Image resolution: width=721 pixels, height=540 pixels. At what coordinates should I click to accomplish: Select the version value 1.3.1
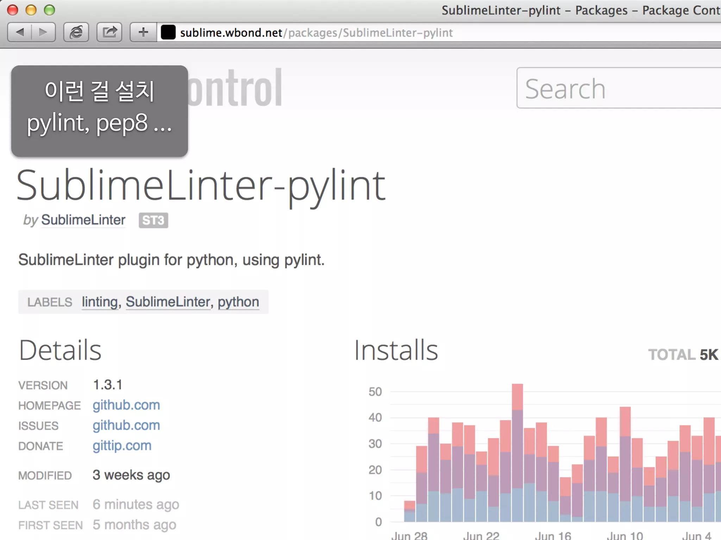[107, 385]
